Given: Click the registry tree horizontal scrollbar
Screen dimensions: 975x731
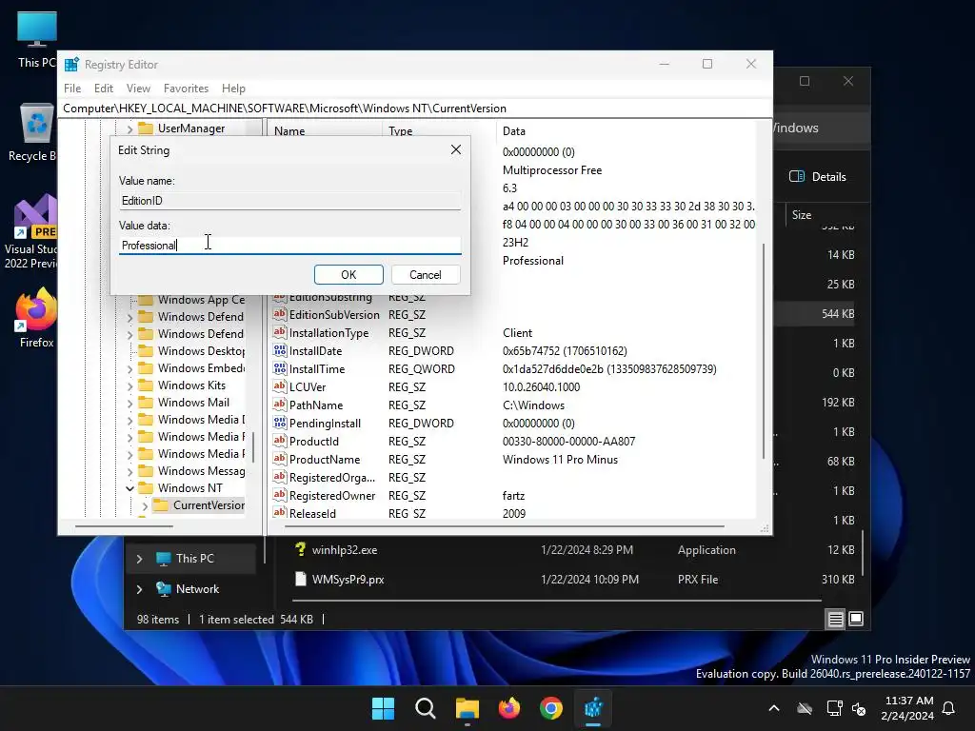Looking at the screenshot, I should coord(124,526).
